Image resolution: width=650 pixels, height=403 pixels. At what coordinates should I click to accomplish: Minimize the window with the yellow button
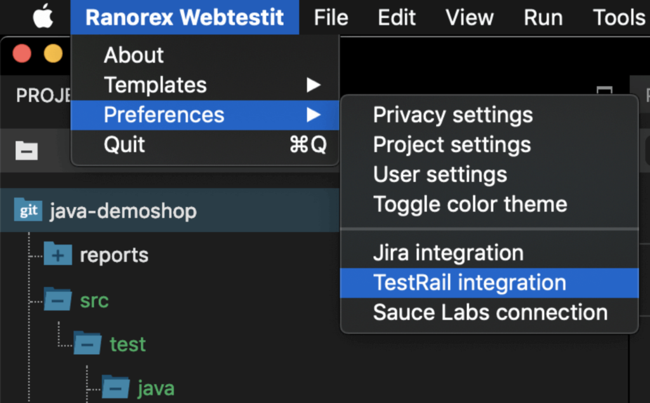click(x=53, y=53)
